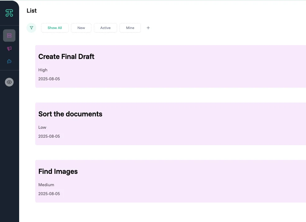
Task: Select the Show All filter tab
Action: click(x=55, y=28)
